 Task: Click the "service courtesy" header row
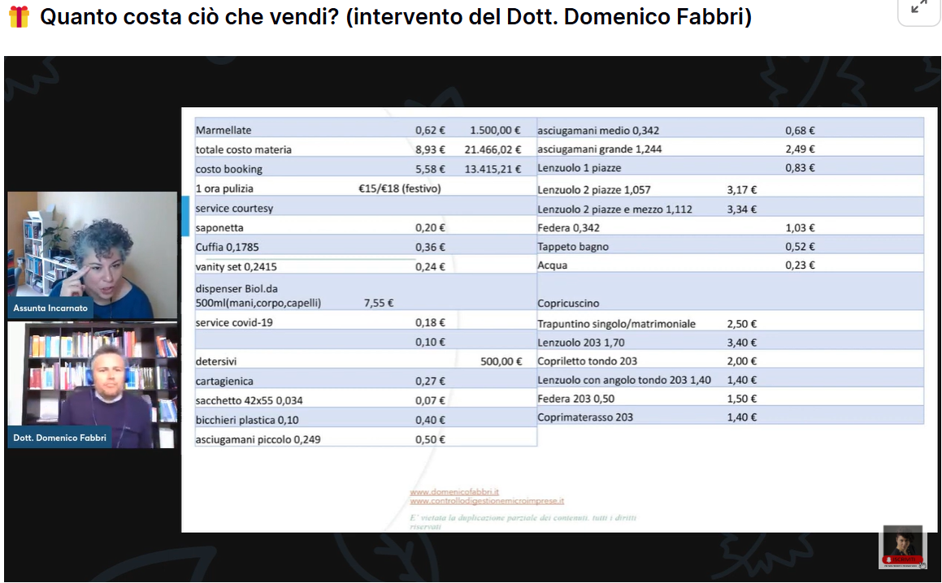tap(234, 208)
